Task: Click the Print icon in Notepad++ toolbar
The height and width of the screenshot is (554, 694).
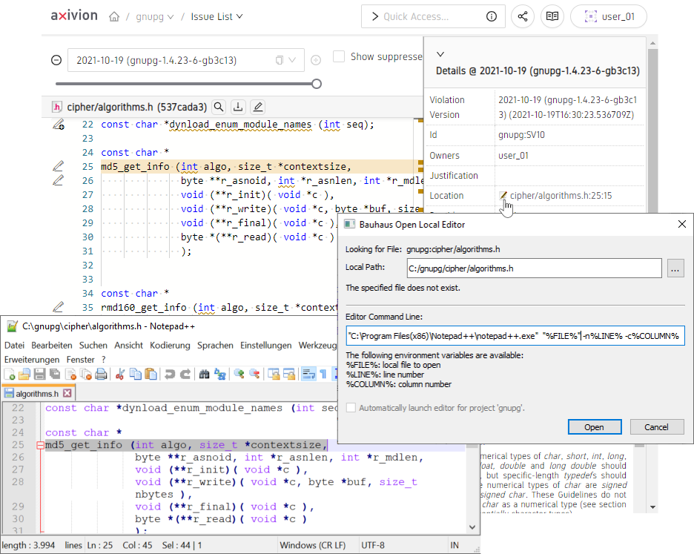Action: click(x=101, y=375)
